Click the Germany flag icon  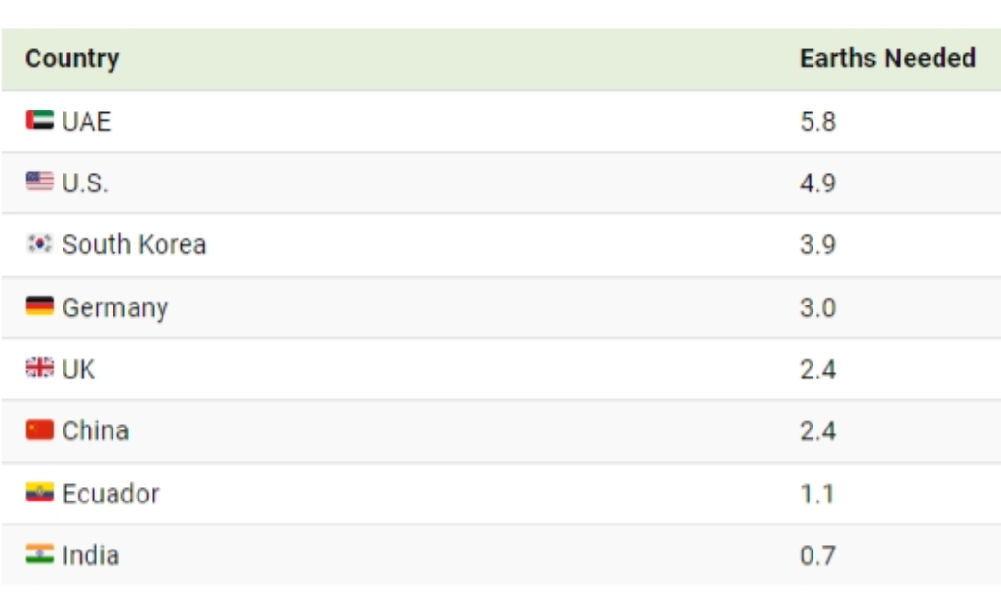coord(39,306)
